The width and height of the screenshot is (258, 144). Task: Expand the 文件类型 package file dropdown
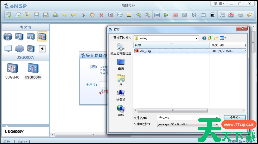217,124
